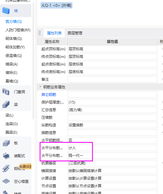Expand the 门窗洞 category label
Screen dimensions: 163x194
(19, 92)
